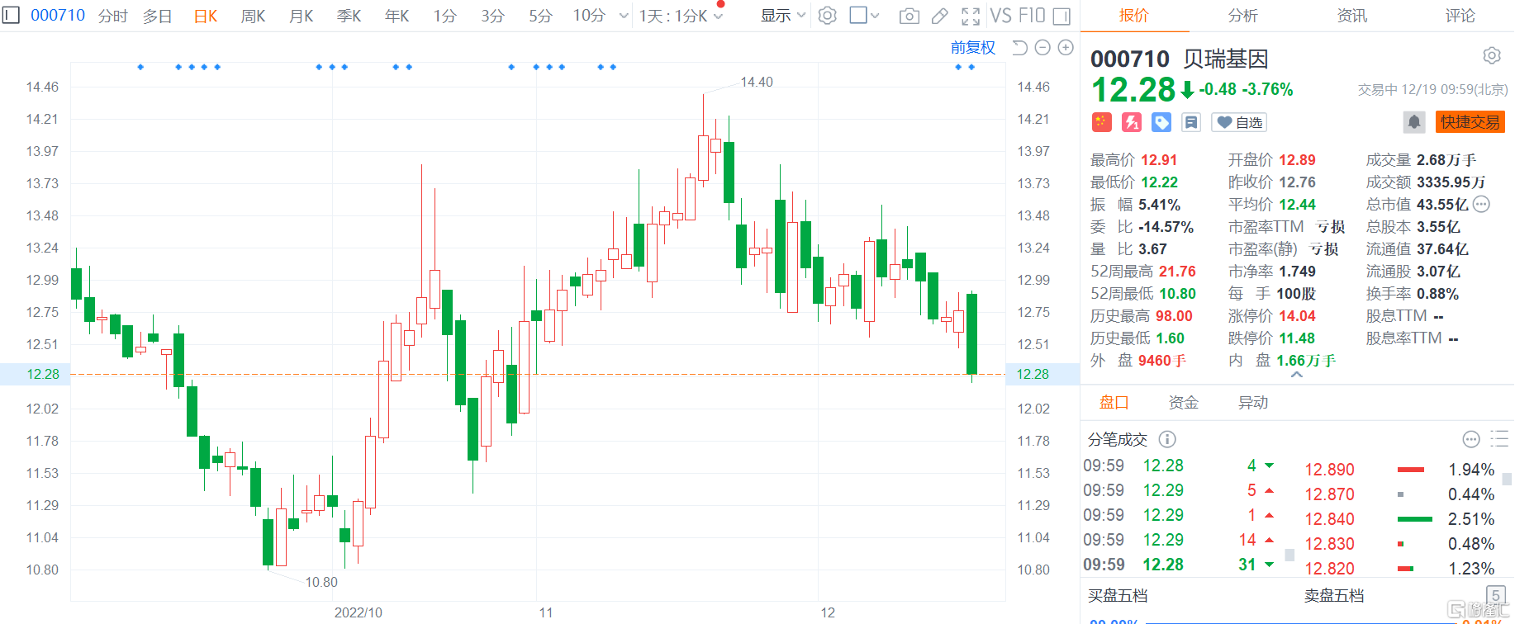Switch to 分时 intraday chart
This screenshot has width=1515, height=624.
(x=112, y=16)
